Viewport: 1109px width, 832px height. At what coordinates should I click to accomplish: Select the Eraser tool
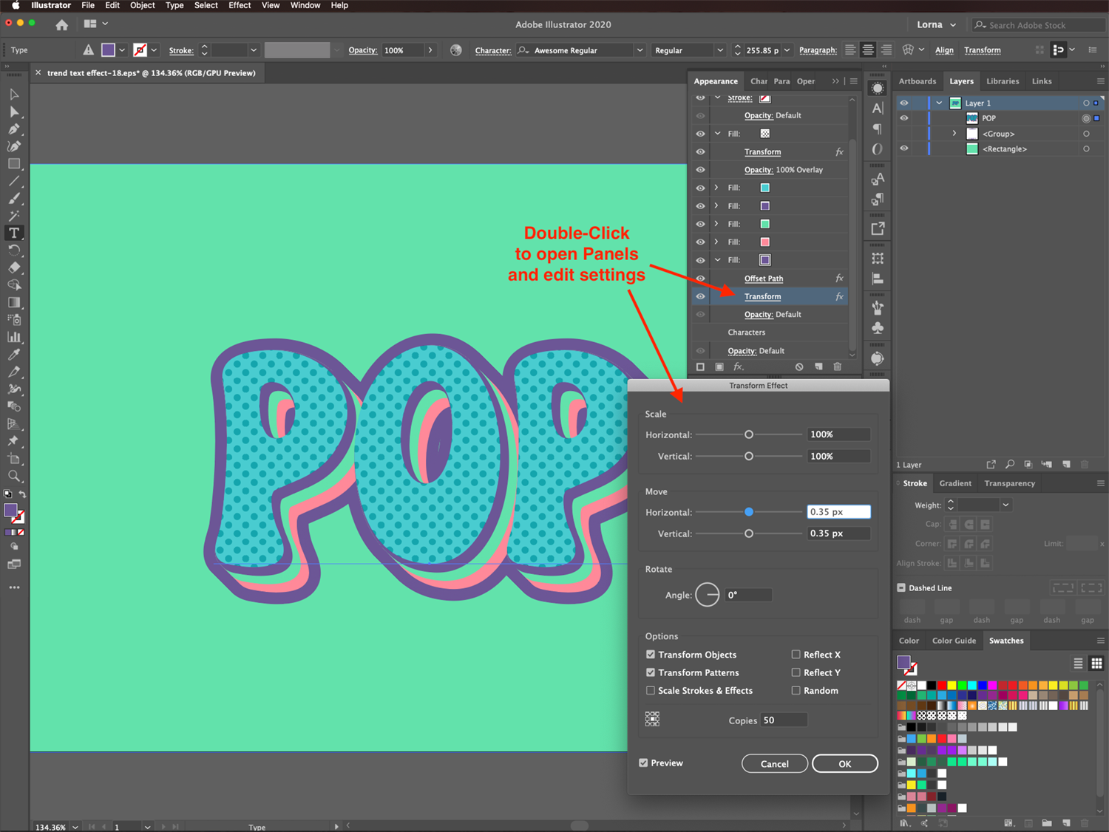tap(13, 267)
